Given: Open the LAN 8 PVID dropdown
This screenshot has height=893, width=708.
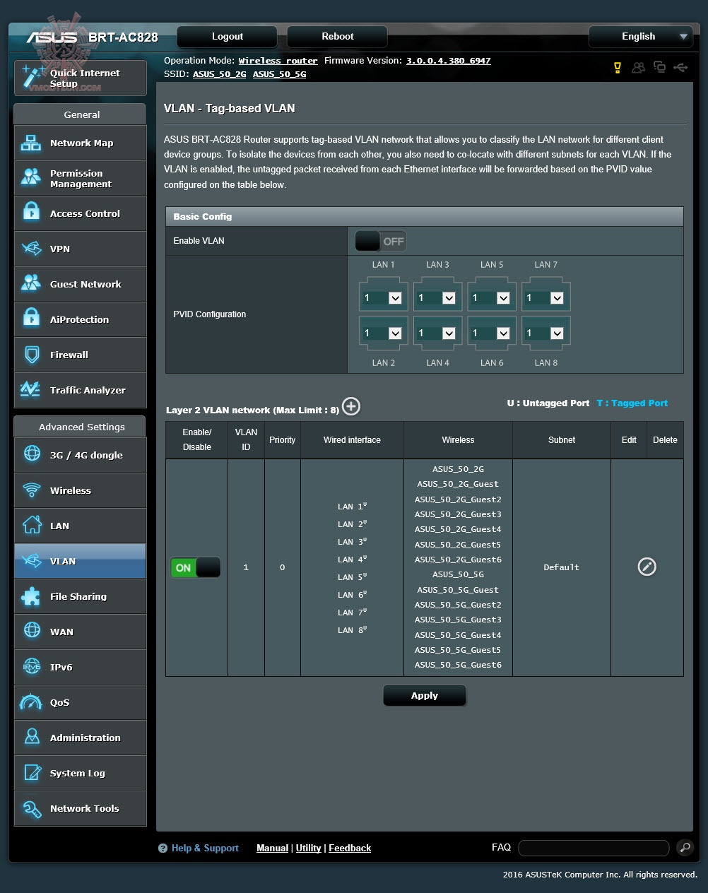Looking at the screenshot, I should coord(545,333).
